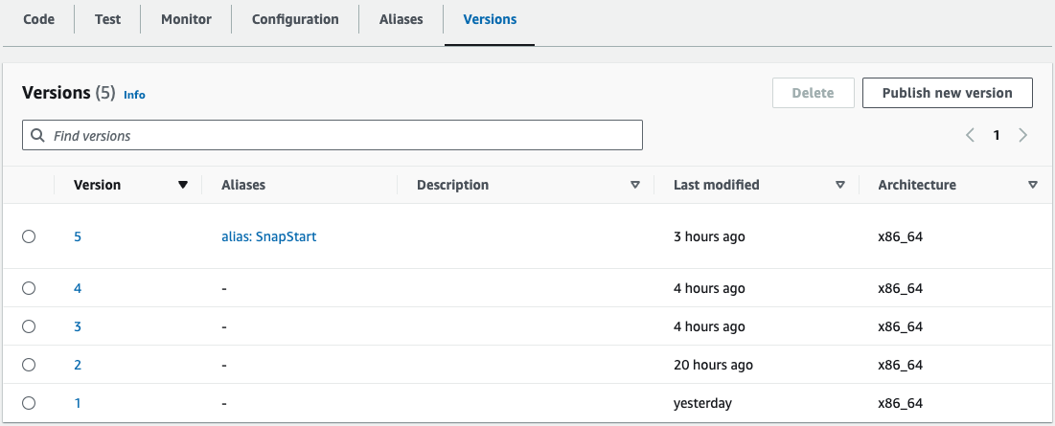This screenshot has width=1055, height=426.
Task: Open the Configuration tab
Action: (x=295, y=19)
